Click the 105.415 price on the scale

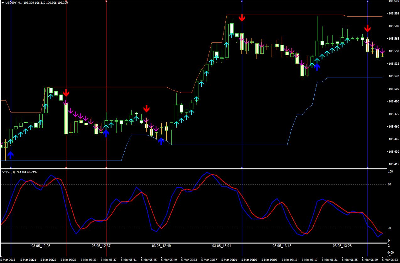(393, 164)
